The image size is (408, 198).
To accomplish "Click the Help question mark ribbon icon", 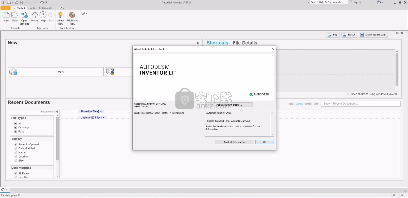I will pos(43,15).
